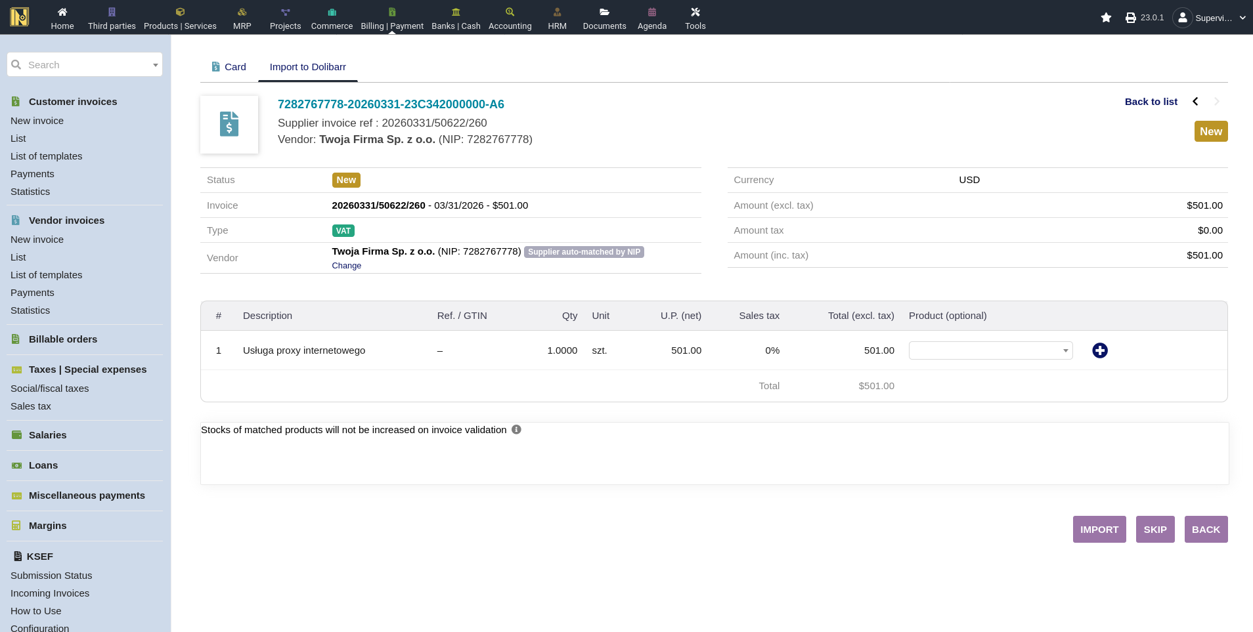
Task: Add product with blue plus icon
Action: (x=1099, y=350)
